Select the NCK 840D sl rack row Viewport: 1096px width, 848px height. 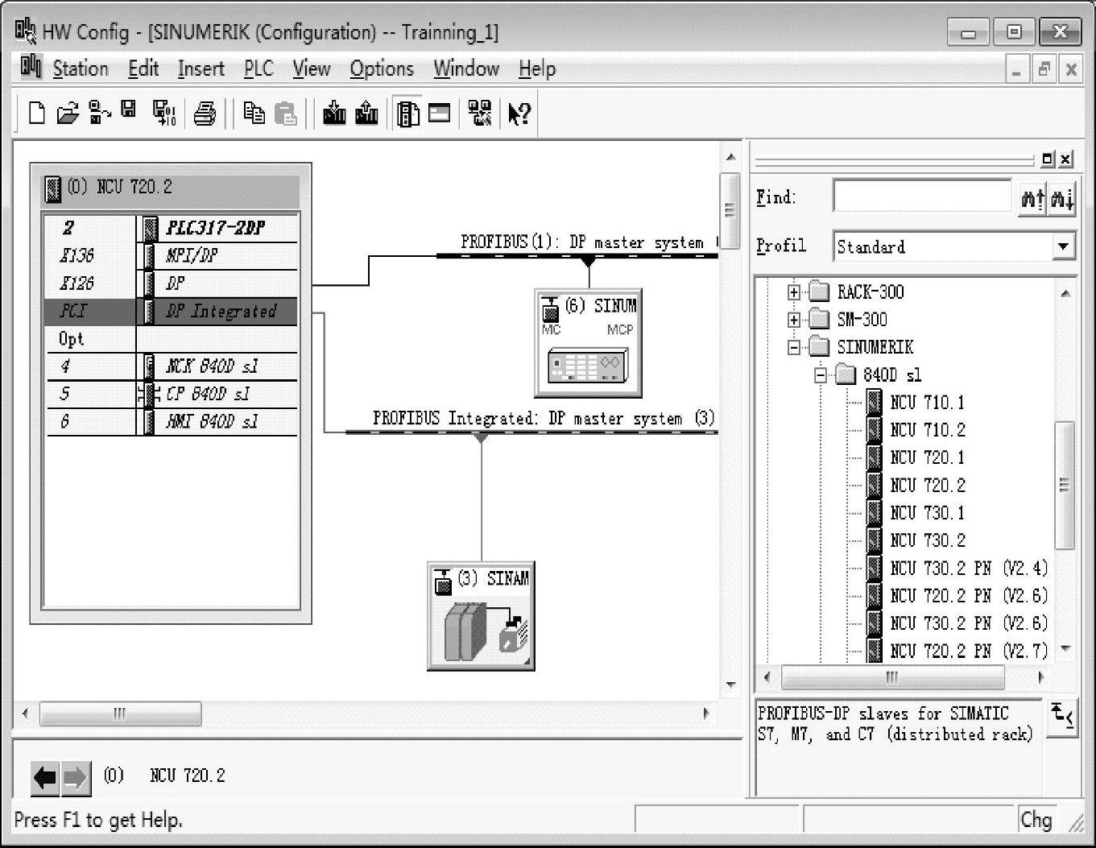(x=171, y=366)
